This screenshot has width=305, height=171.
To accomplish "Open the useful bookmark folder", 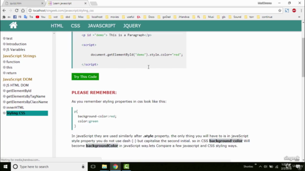I will coord(128,17).
